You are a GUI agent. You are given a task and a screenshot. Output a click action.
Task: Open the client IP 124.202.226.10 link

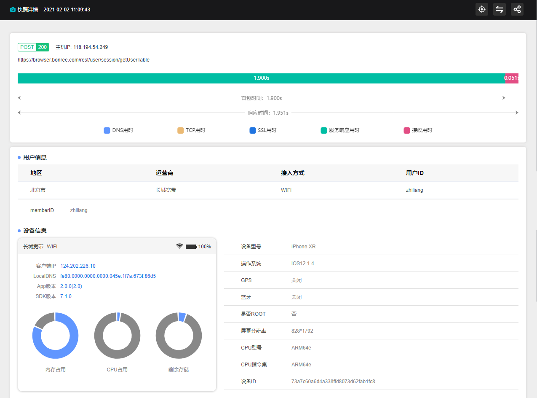coord(78,266)
